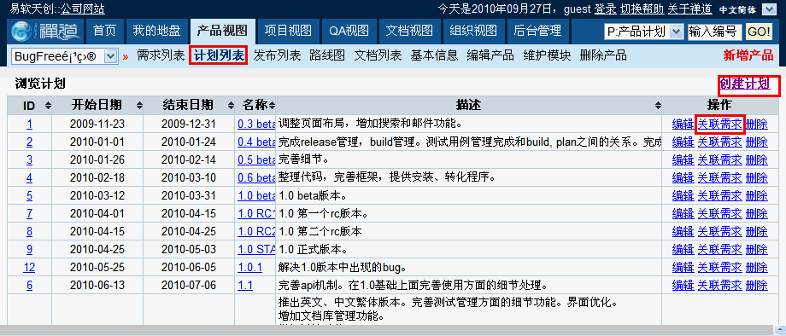Sort by 结束日期 column arrows
The image size is (786, 336).
[x=231, y=106]
